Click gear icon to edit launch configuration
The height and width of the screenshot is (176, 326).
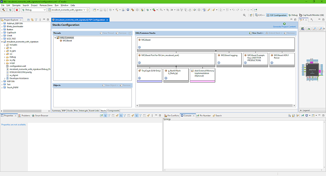(x=88, y=10)
